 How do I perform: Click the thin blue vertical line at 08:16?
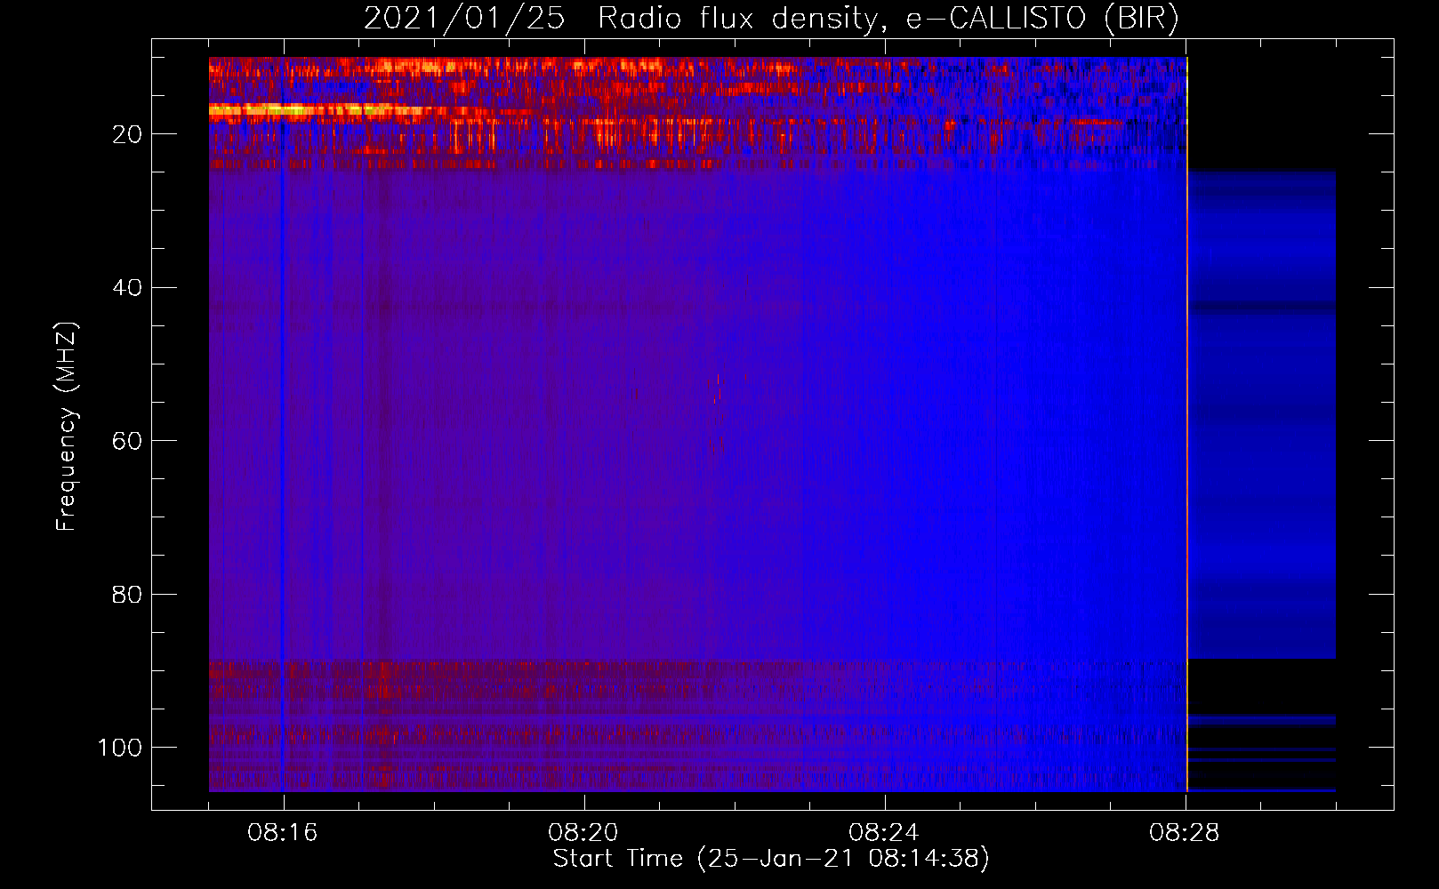tap(283, 425)
